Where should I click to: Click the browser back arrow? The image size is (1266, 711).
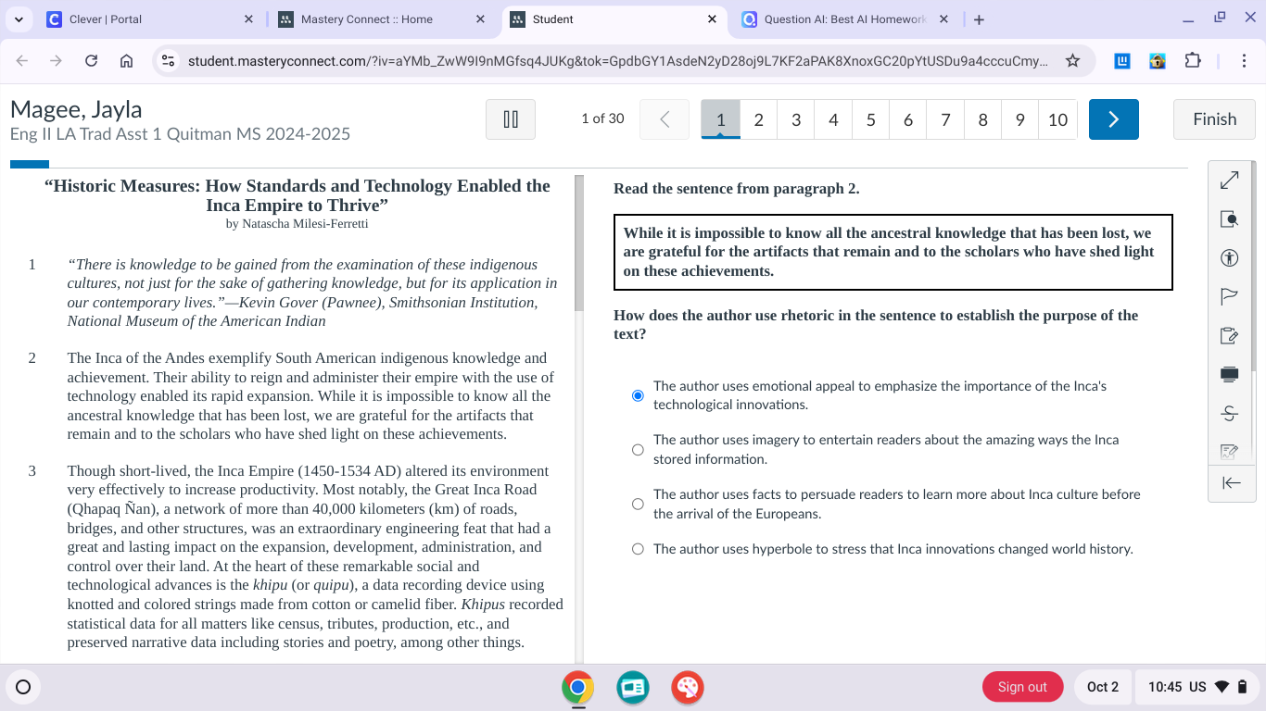coord(22,61)
